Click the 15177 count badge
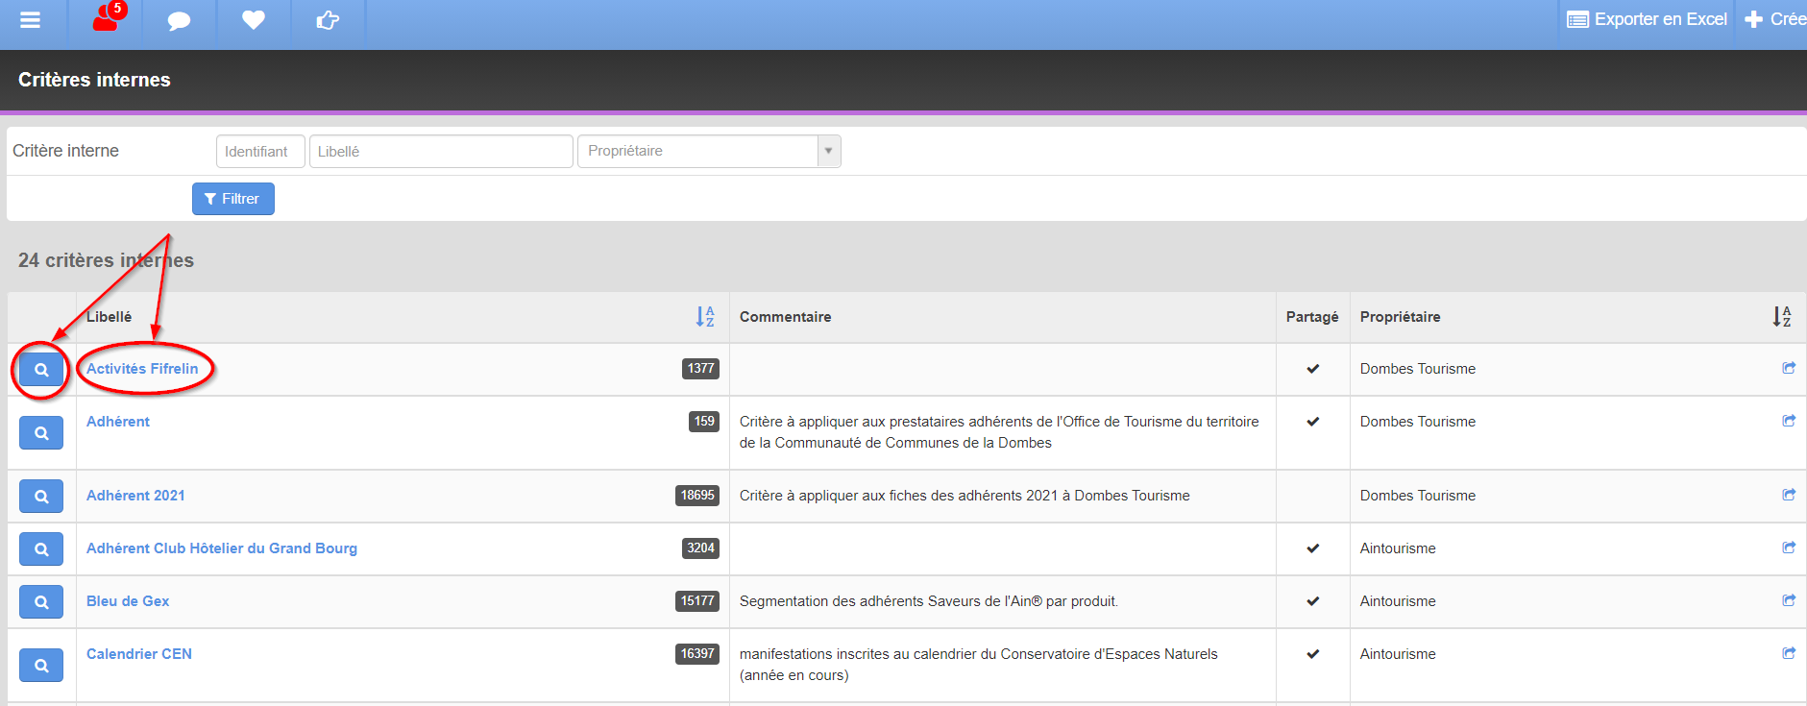 click(697, 601)
